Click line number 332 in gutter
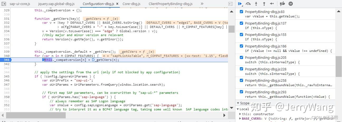 pyautogui.click(x=7, y=23)
